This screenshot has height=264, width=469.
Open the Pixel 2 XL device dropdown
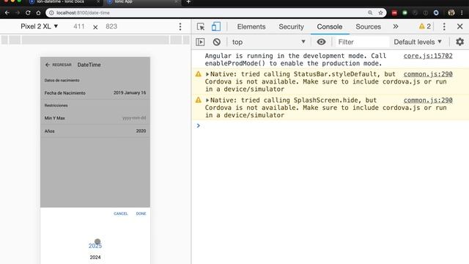pos(39,26)
